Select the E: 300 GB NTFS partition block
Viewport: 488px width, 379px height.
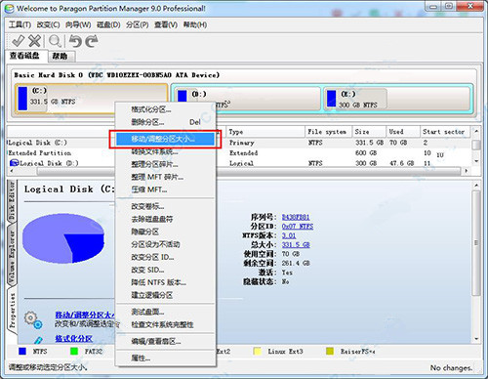pos(397,99)
